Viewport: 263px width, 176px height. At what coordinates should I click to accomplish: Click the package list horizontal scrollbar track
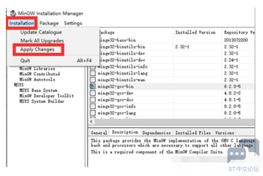(x=174, y=122)
